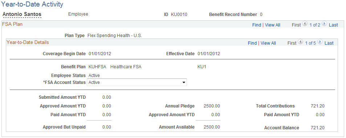
Task: Click Find in Year-to-Date Details header
Action: pos(252,43)
